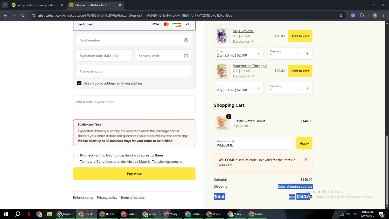Show hidden system tray icons

(x=336, y=214)
